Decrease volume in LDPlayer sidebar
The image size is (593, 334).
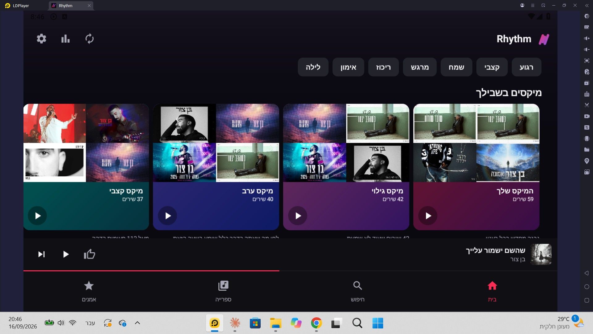coord(587,49)
